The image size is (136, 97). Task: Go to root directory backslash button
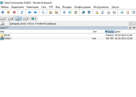[130, 24]
